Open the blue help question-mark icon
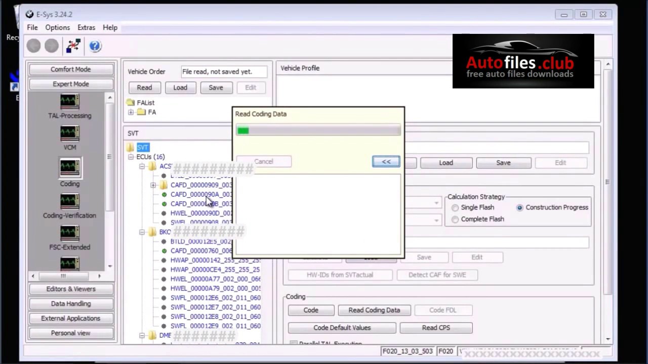Image resolution: width=648 pixels, height=364 pixels. (x=95, y=46)
